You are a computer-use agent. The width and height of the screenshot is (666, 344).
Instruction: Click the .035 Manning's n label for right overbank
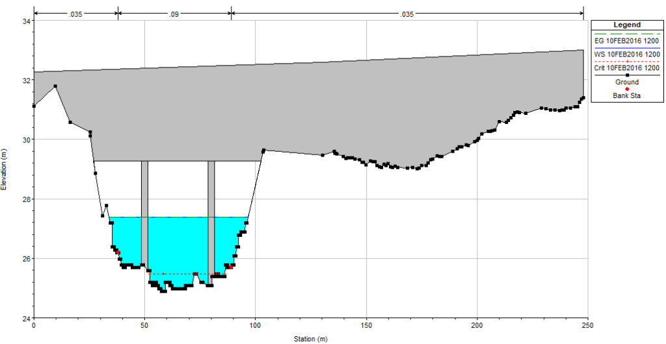point(406,14)
